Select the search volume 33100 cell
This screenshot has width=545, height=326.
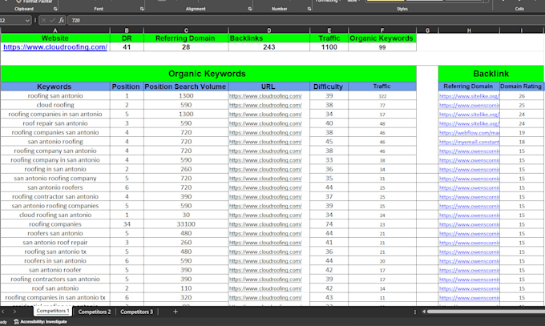[186, 224]
